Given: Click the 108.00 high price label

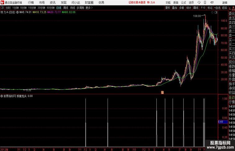Looking at the screenshot, I should (197, 16).
